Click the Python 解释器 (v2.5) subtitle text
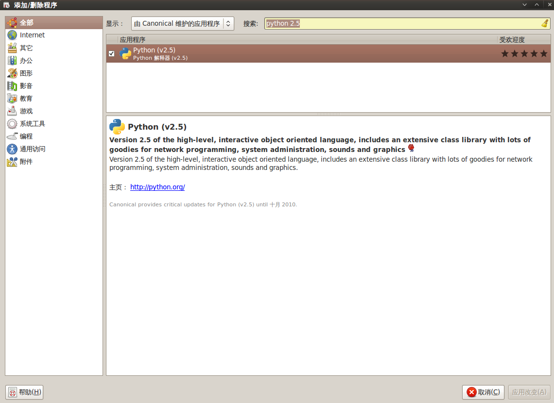This screenshot has width=554, height=403. click(x=160, y=58)
